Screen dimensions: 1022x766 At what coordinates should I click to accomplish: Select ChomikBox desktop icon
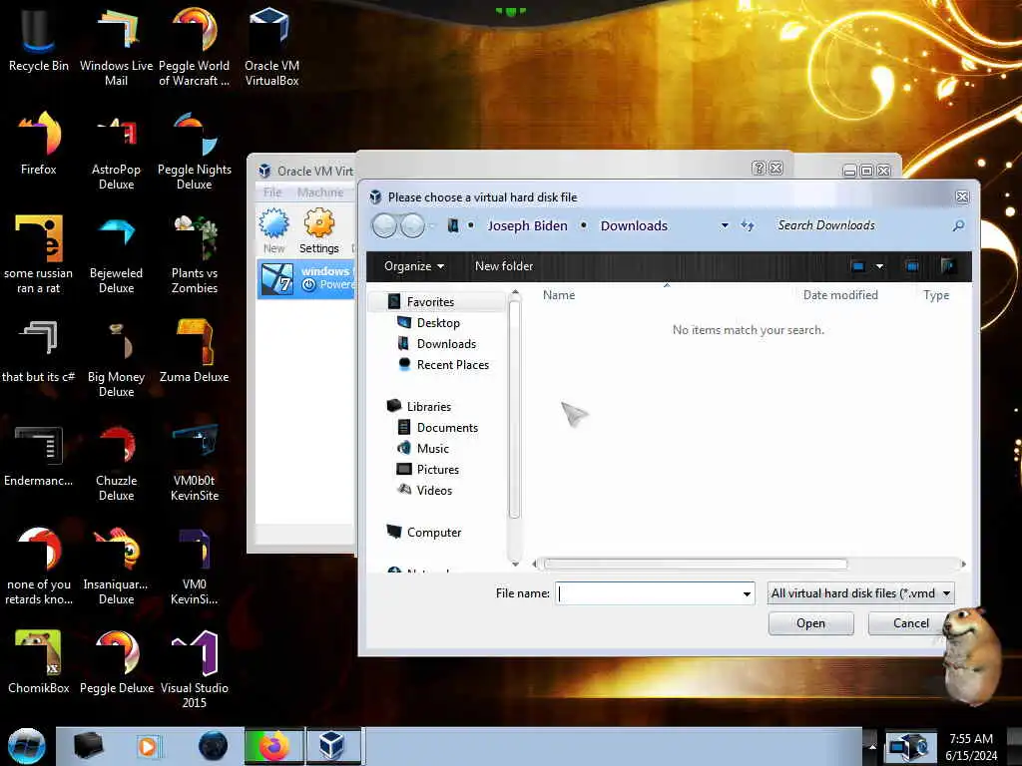[38, 662]
